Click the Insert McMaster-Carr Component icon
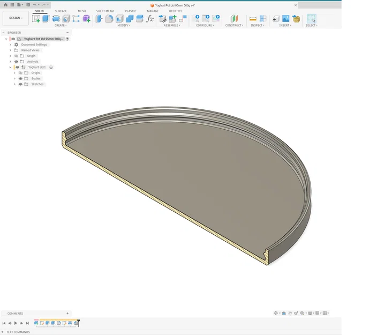Screen dimensions: 377x335 coord(296,19)
